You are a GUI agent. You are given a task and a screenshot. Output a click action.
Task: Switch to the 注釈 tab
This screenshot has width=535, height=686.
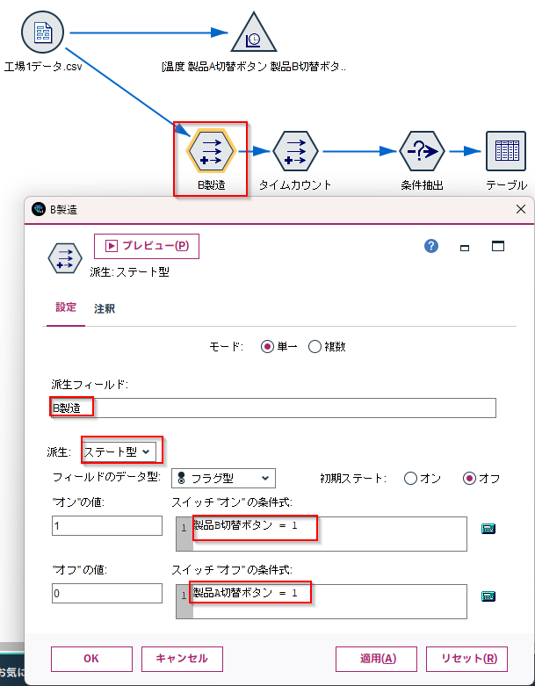(x=105, y=309)
